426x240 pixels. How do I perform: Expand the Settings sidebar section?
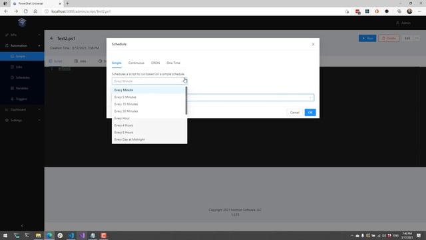click(22, 120)
